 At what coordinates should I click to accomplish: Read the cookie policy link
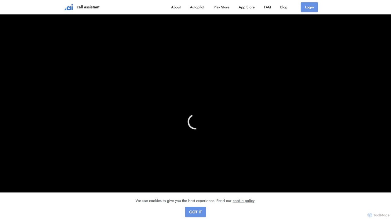[243, 201]
